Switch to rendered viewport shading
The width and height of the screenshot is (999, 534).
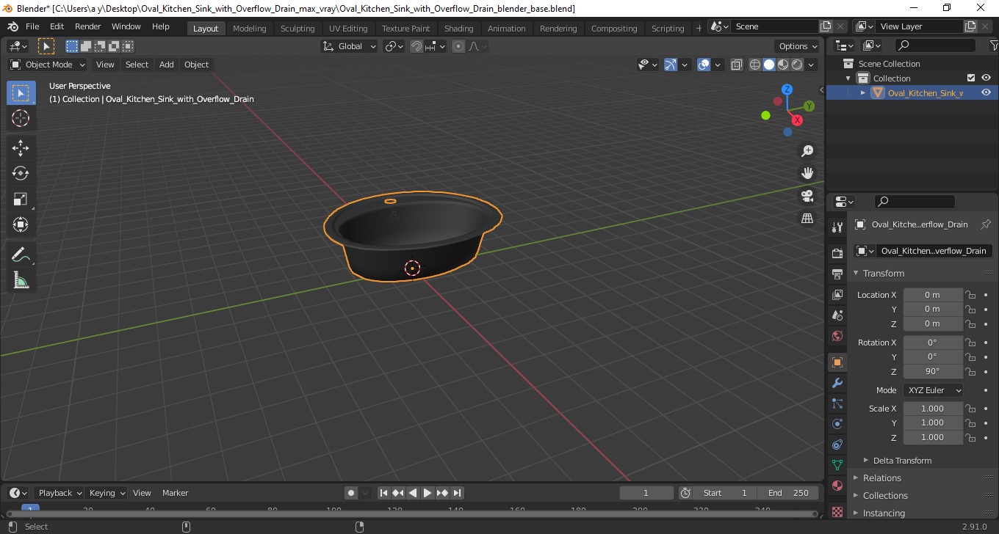click(x=797, y=65)
